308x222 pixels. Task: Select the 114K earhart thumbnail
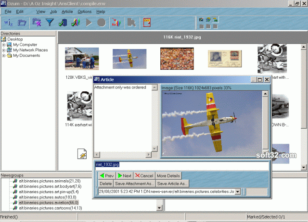(x=79, y=106)
